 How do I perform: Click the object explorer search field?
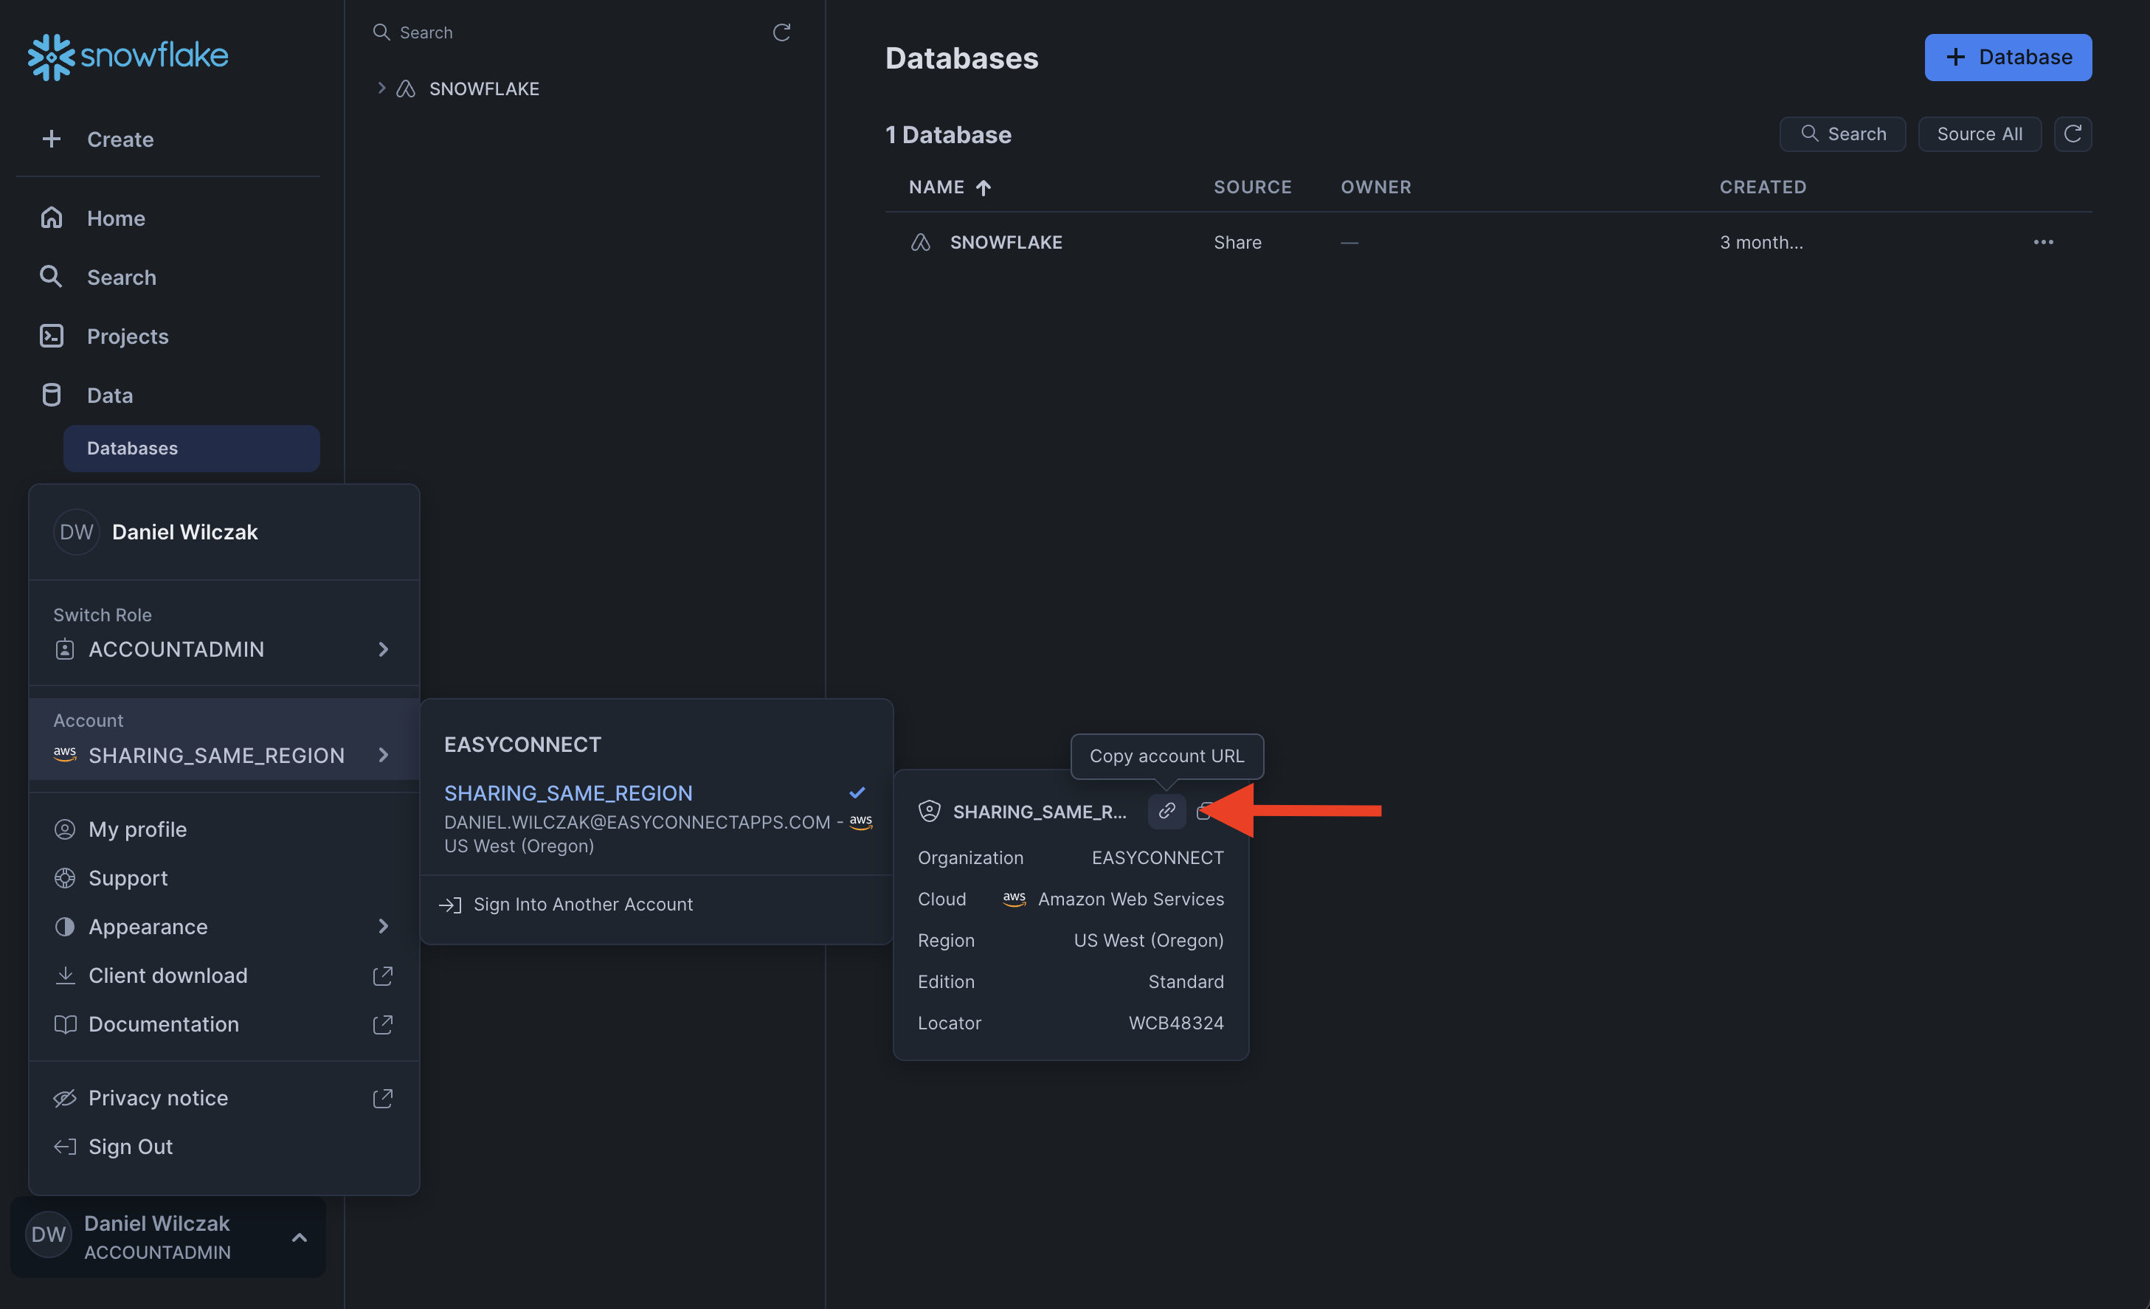559,32
